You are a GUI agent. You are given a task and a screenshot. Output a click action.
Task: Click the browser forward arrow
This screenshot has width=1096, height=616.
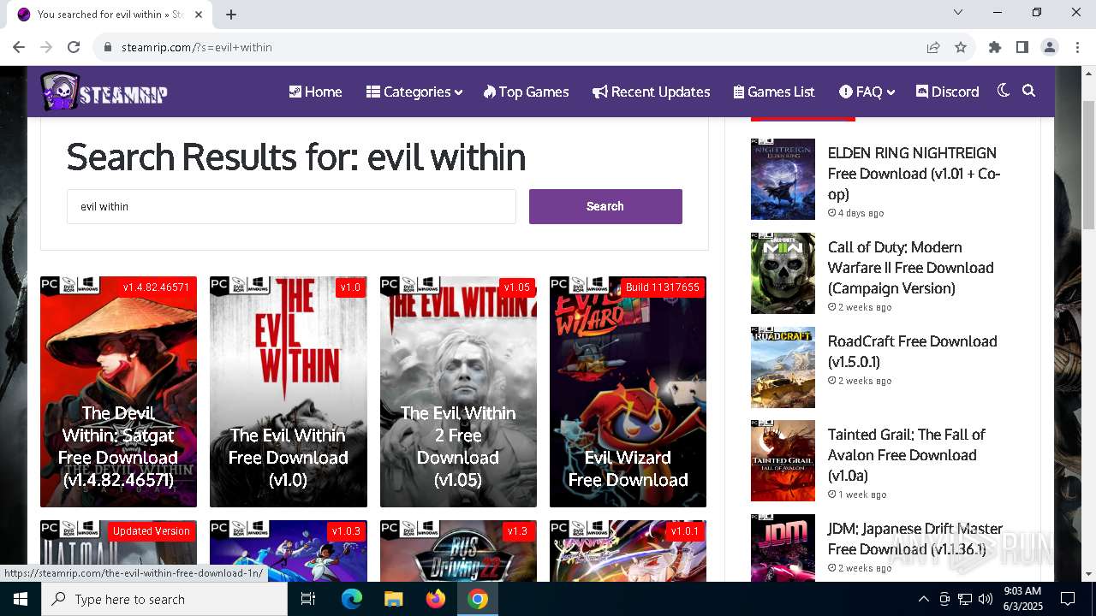[46, 47]
